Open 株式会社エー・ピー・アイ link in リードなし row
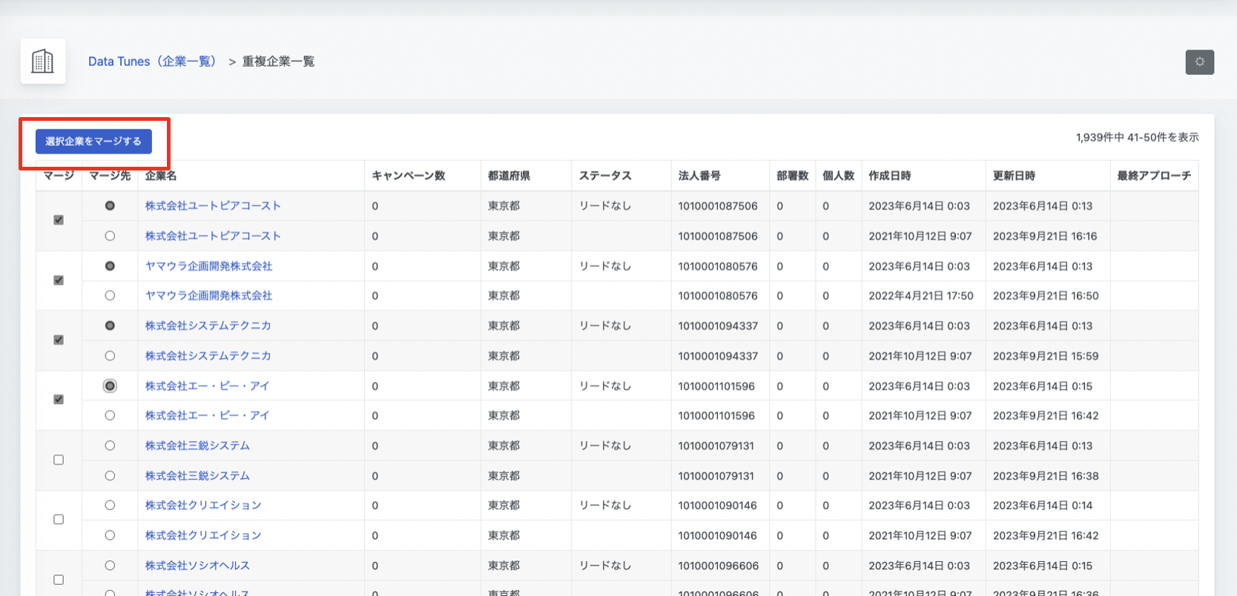This screenshot has width=1237, height=596. coord(207,385)
